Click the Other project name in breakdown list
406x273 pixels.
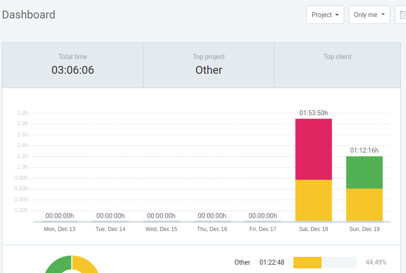tap(242, 262)
